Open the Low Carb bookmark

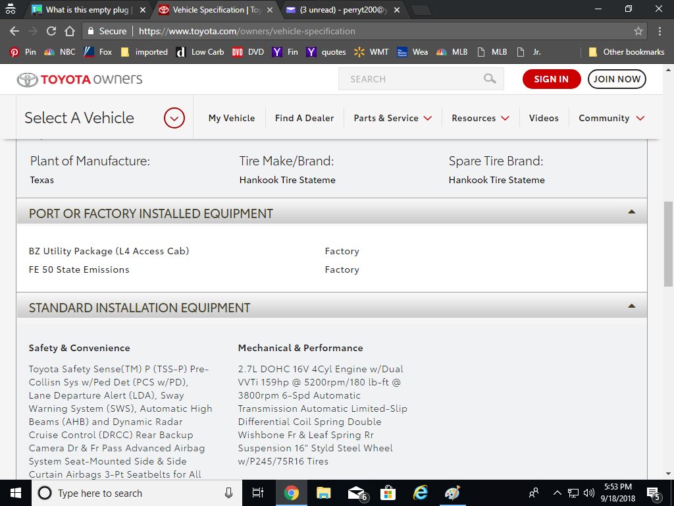200,52
